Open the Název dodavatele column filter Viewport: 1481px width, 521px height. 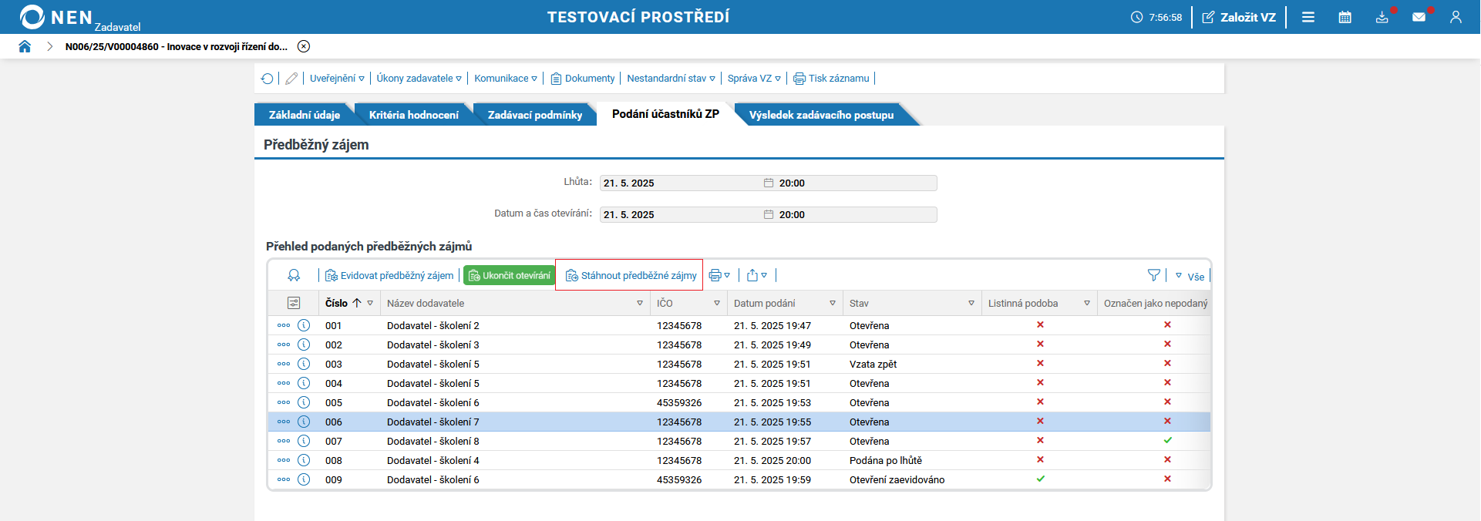640,304
